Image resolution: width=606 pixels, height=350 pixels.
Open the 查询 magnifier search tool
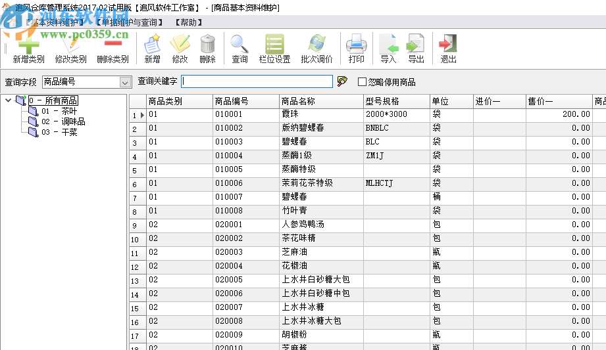point(240,43)
